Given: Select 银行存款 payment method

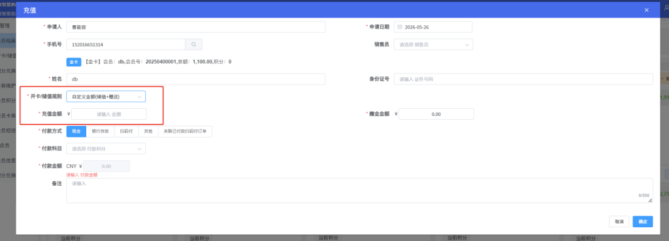Looking at the screenshot, I should point(100,132).
